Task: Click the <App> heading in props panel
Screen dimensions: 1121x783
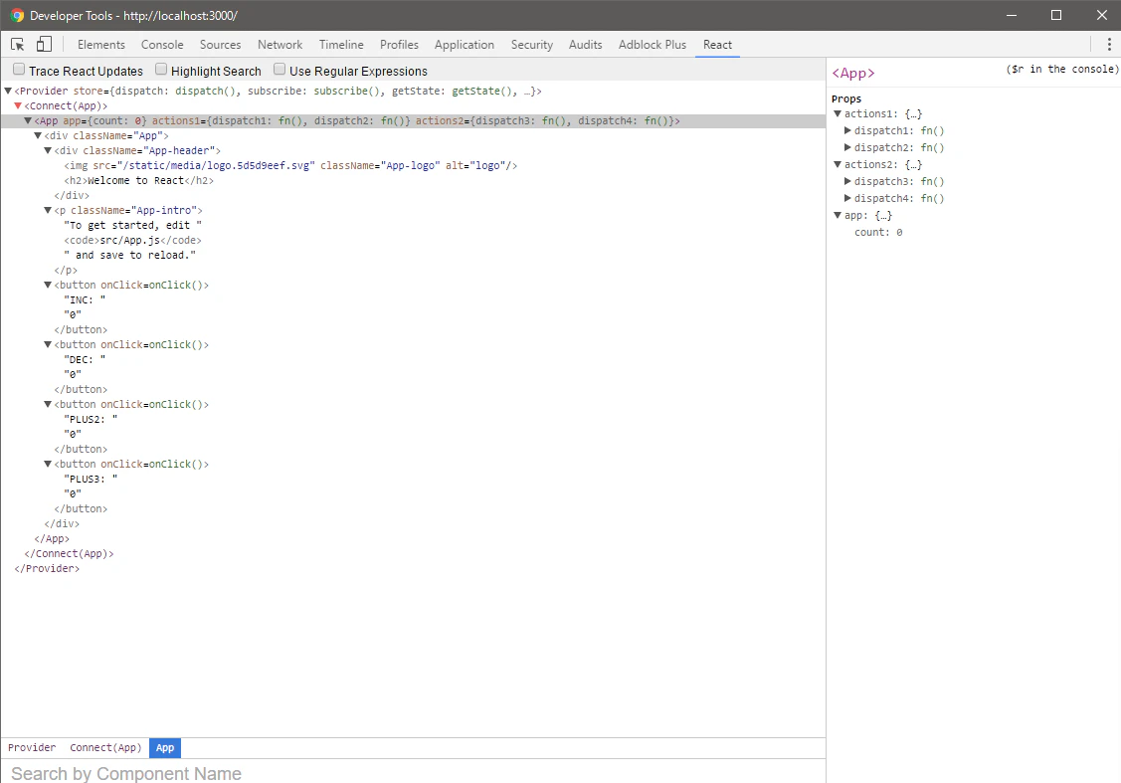Action: pyautogui.click(x=852, y=73)
